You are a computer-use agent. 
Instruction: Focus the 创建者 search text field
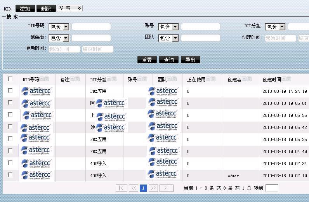(91, 38)
